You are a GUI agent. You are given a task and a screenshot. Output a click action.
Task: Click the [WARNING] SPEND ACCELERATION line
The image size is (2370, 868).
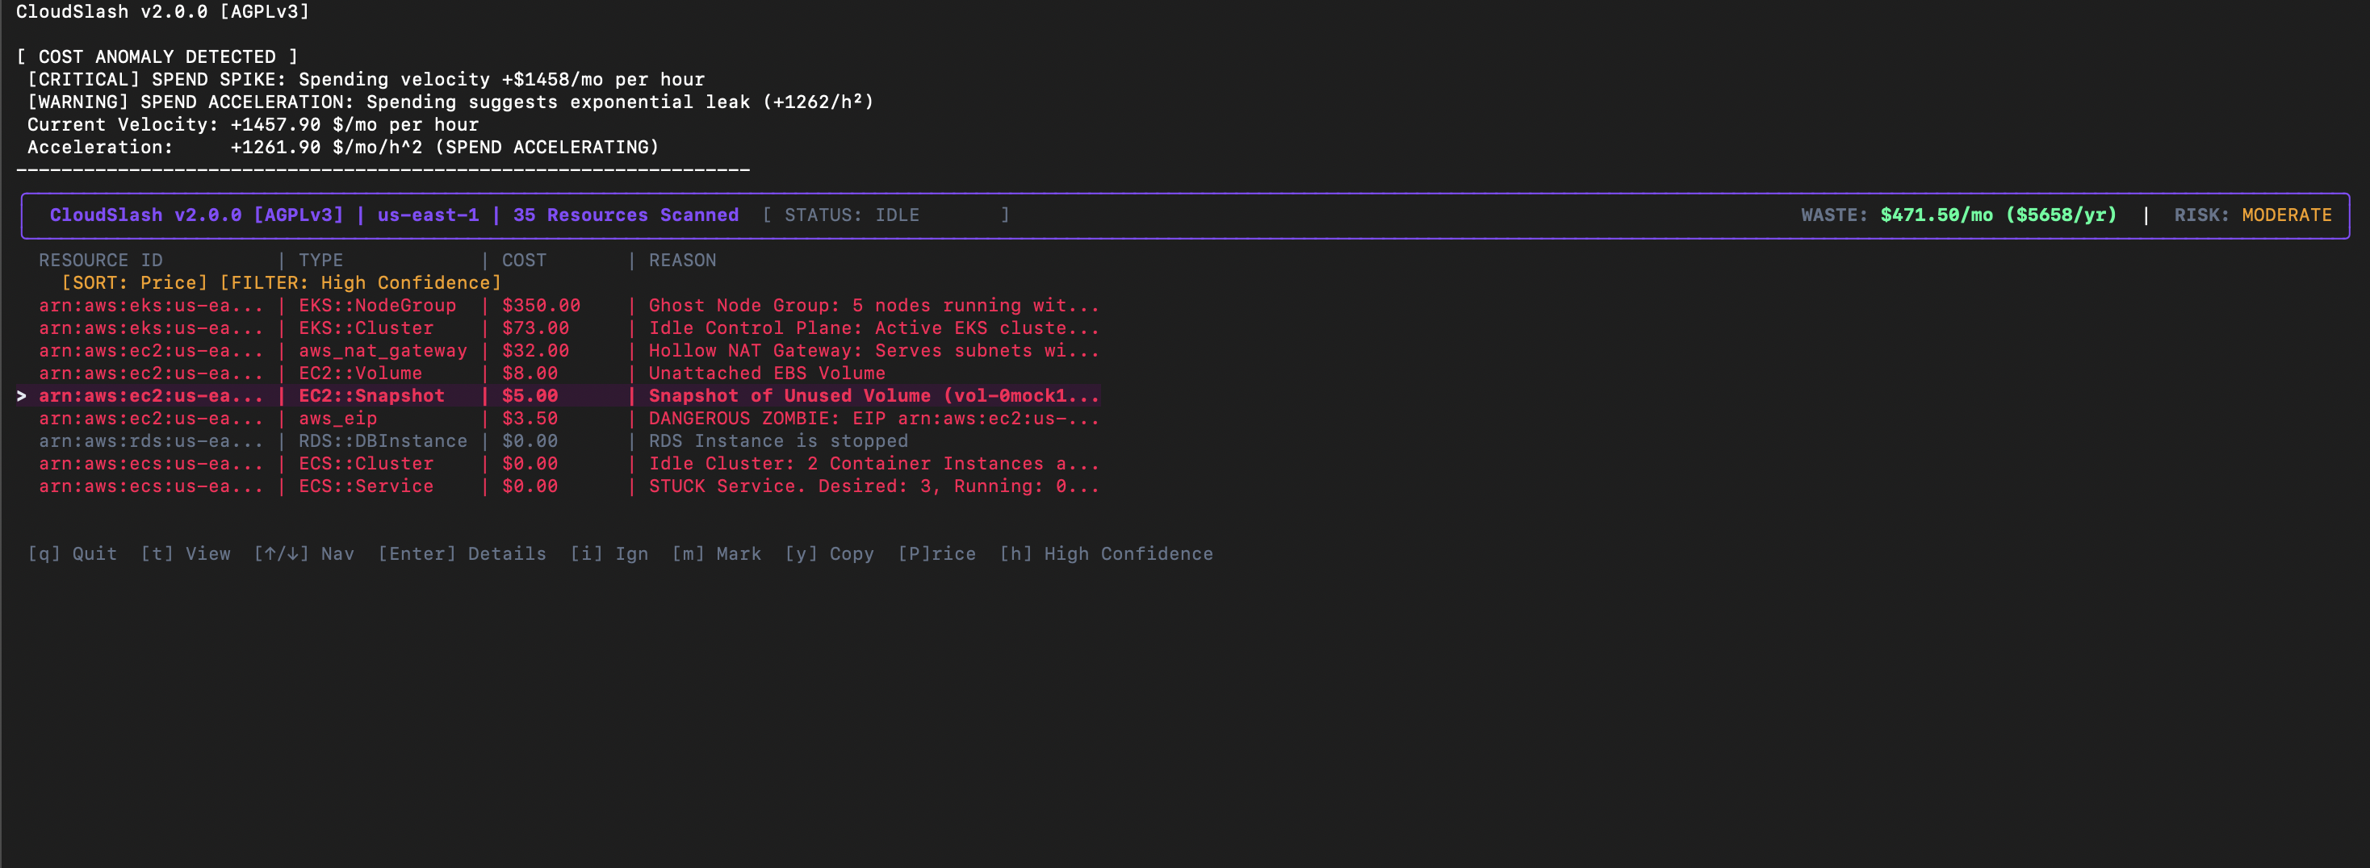tap(450, 102)
